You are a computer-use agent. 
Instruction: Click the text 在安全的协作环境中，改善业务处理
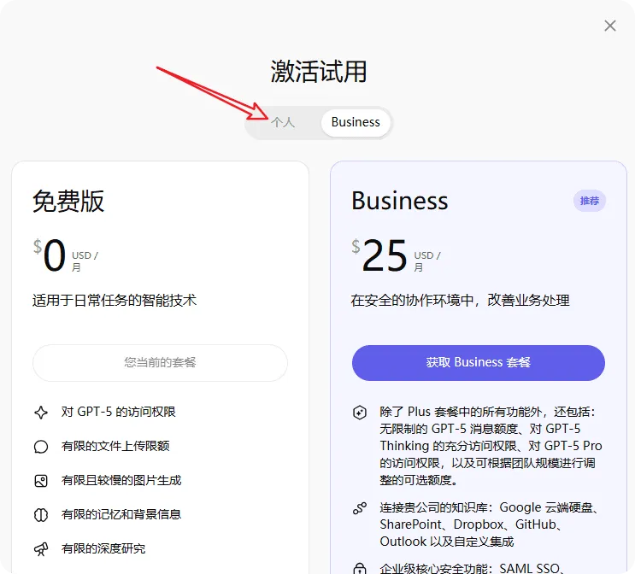(460, 301)
